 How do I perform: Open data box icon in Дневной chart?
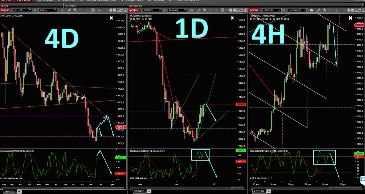[x=222, y=10]
